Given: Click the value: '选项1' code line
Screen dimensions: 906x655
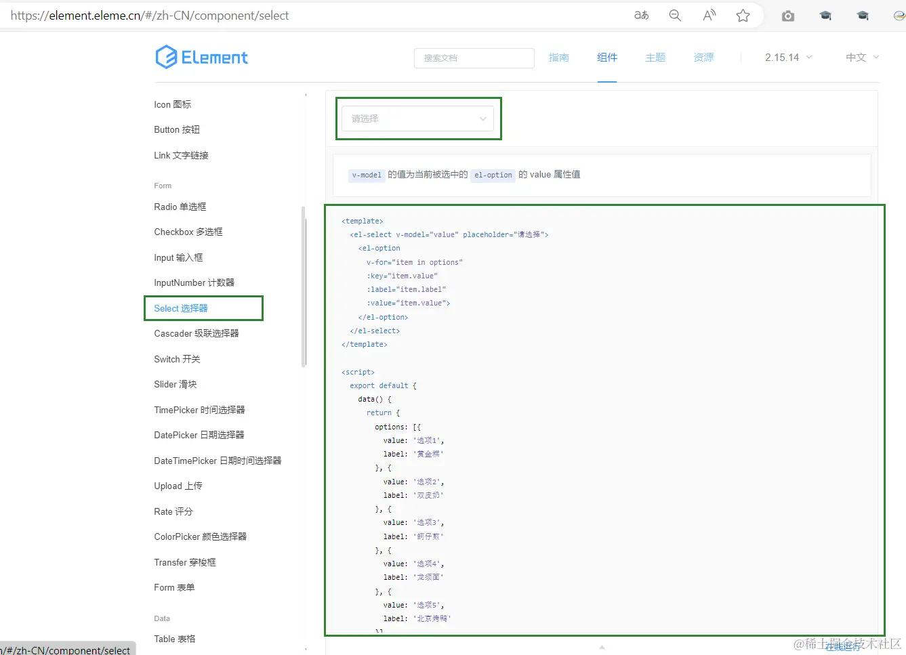Looking at the screenshot, I should 414,440.
